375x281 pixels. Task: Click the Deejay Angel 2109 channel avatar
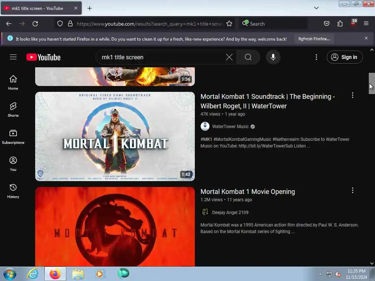pyautogui.click(x=205, y=212)
